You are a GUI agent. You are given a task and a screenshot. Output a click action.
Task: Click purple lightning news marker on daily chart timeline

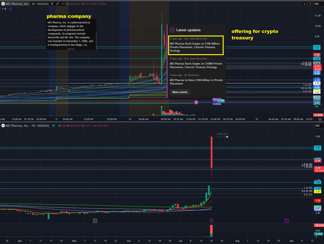212,221
